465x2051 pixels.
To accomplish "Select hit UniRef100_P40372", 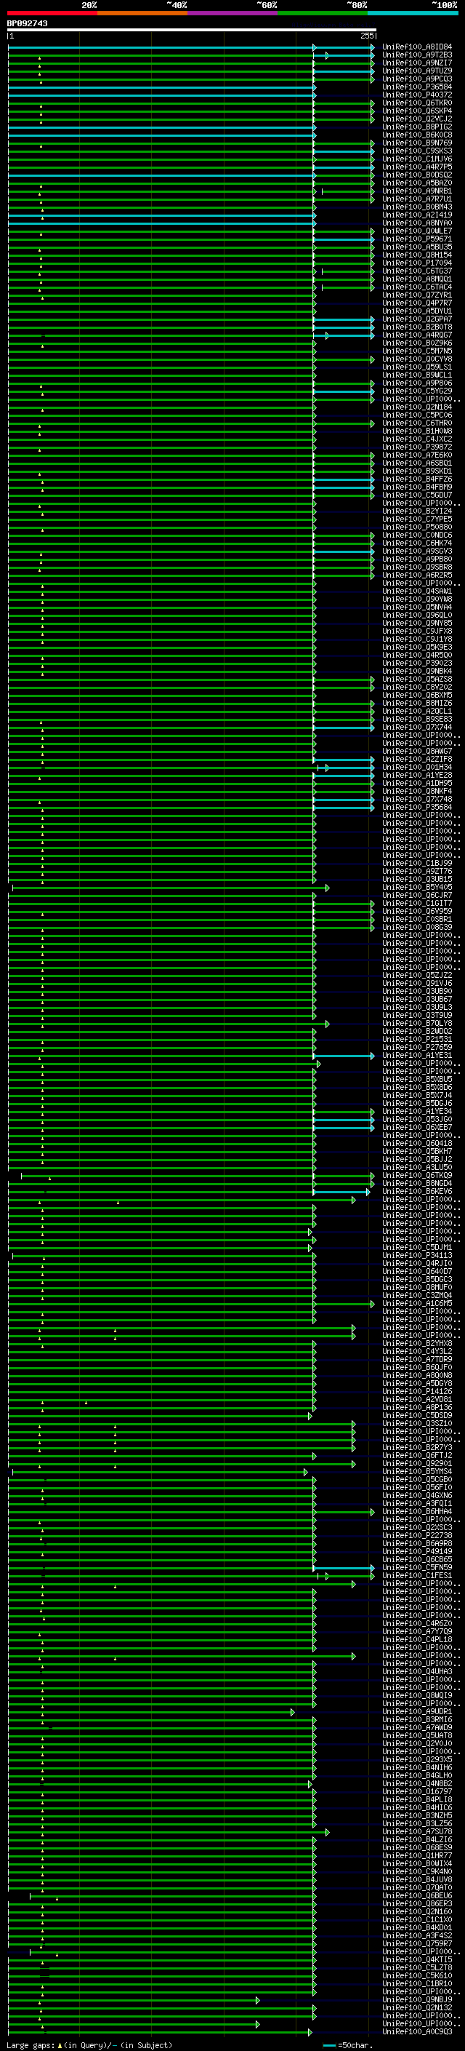I will coord(417,95).
